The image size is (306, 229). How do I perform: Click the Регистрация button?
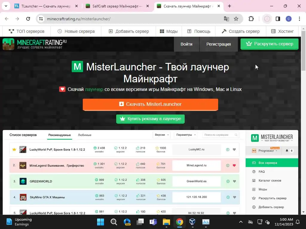coord(218,44)
